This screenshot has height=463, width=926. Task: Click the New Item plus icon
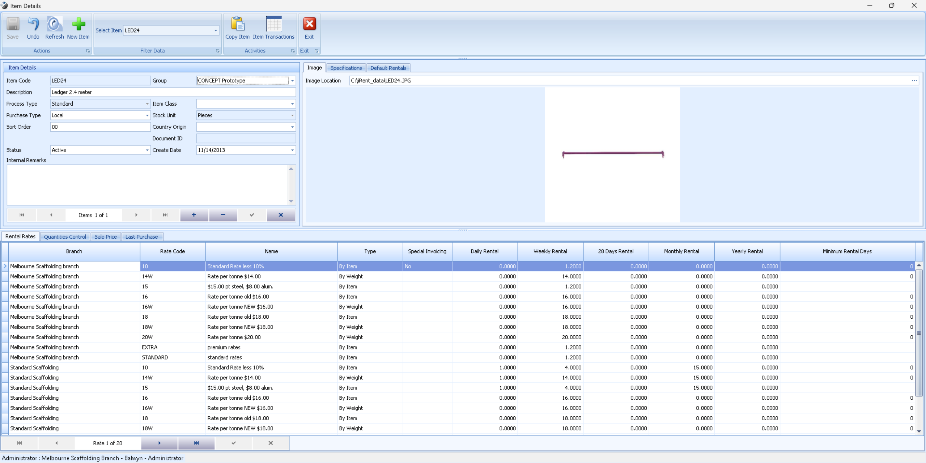78,25
